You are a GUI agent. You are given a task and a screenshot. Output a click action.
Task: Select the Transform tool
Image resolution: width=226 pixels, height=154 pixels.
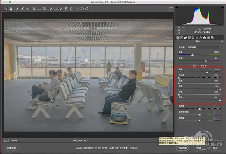coord(44,9)
